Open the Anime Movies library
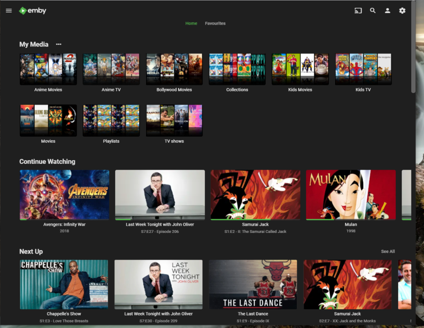Viewport: 424px width, 328px height. [x=48, y=69]
